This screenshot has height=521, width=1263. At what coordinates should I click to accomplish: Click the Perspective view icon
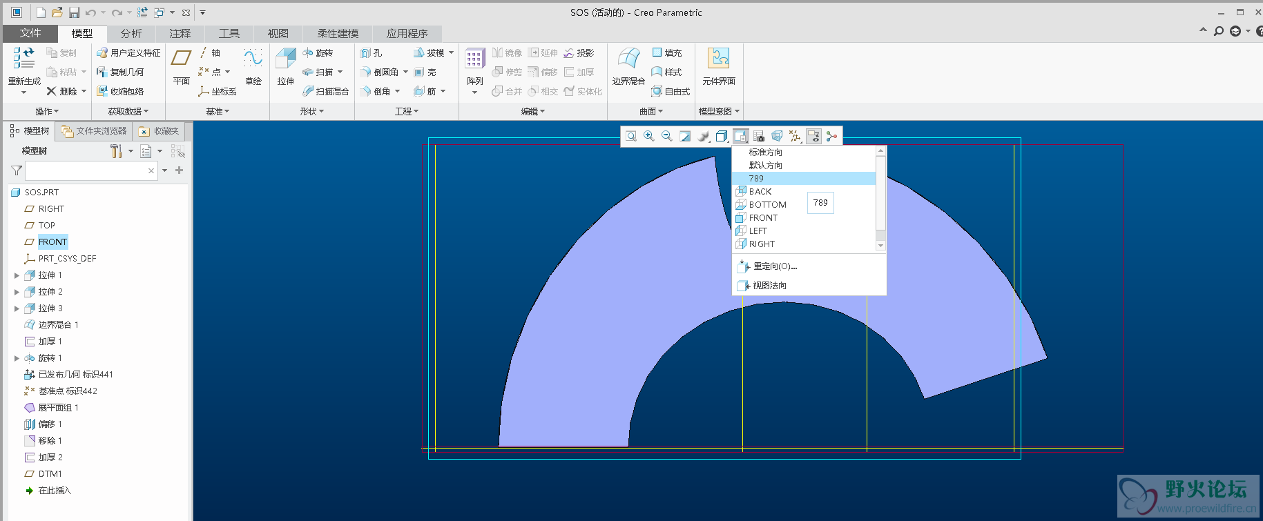click(777, 136)
